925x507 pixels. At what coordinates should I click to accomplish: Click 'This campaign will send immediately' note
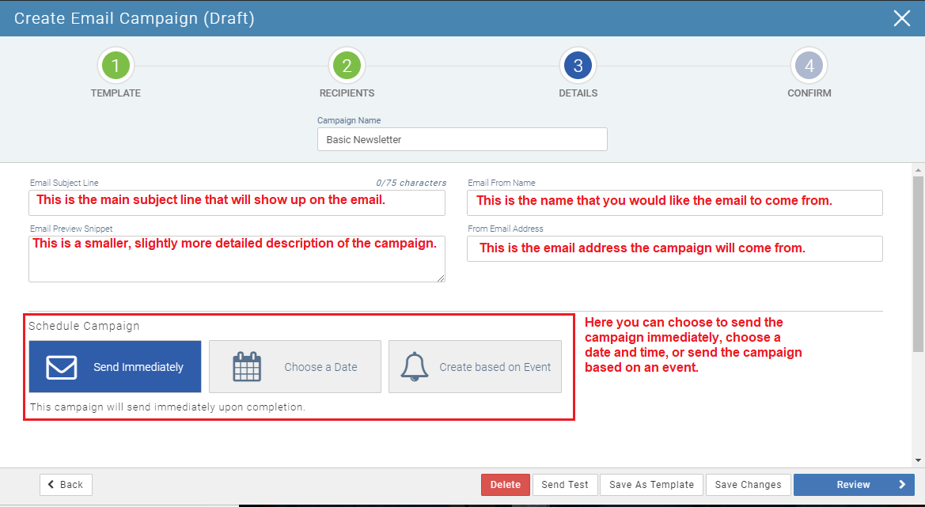(168, 407)
